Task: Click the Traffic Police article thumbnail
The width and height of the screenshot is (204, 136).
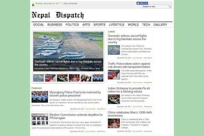Action: pos(114,74)
